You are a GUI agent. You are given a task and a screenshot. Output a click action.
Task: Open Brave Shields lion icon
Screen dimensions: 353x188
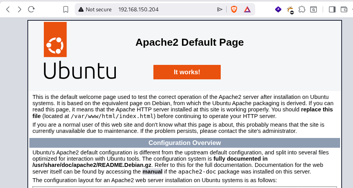pyautogui.click(x=234, y=9)
